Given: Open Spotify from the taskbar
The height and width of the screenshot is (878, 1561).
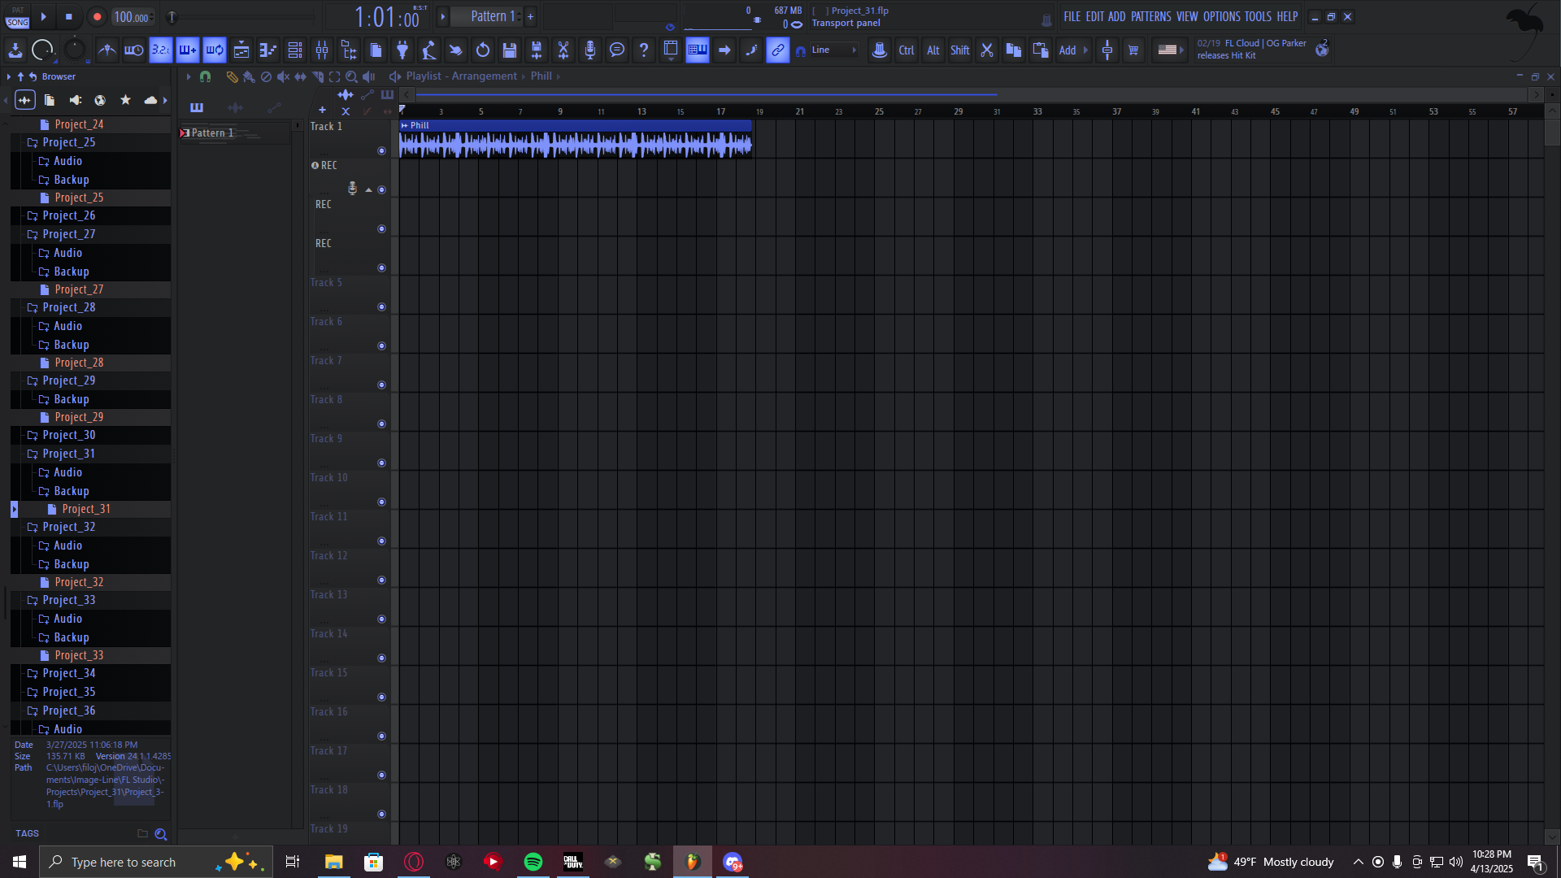Looking at the screenshot, I should (x=533, y=862).
